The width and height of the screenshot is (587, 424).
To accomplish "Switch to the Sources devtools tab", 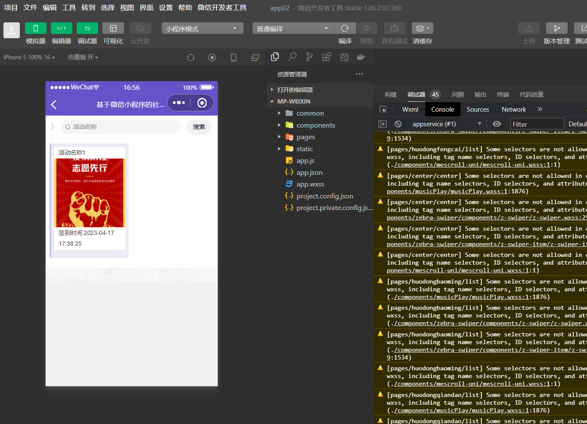I will pyautogui.click(x=478, y=110).
